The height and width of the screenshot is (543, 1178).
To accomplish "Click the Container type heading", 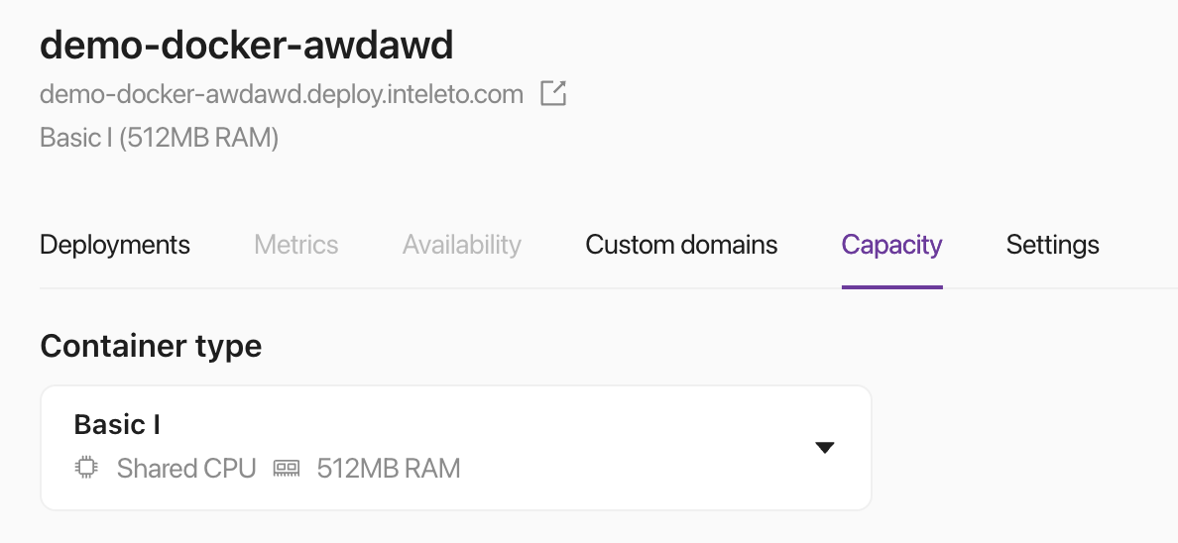I will click(x=151, y=346).
